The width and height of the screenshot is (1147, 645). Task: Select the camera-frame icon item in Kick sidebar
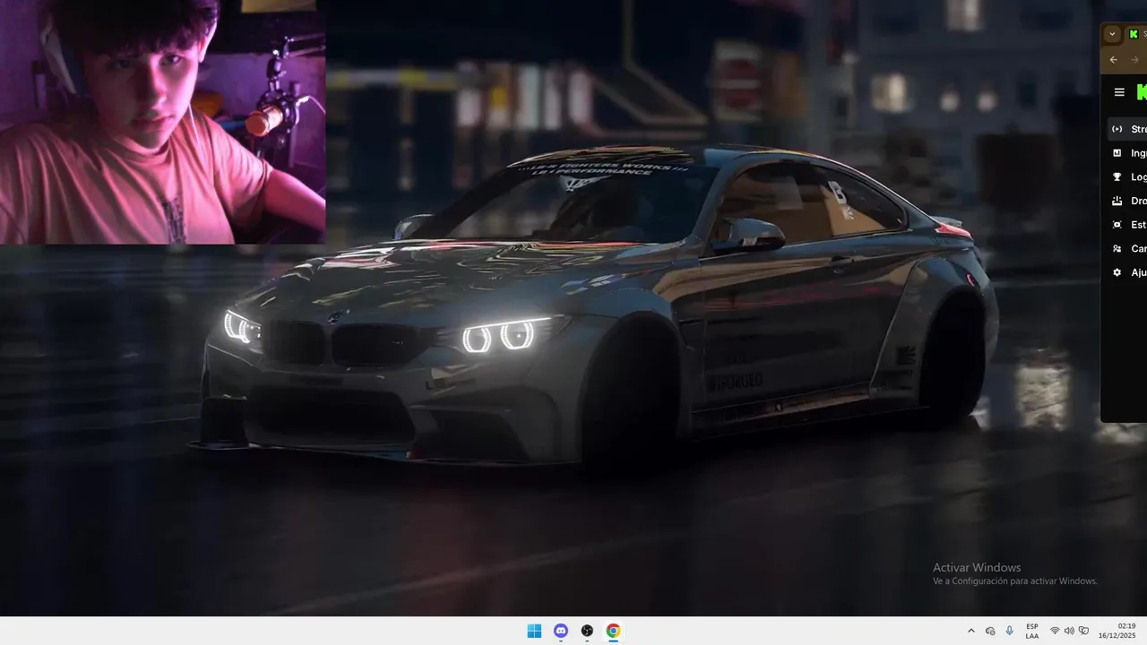tap(1127, 225)
